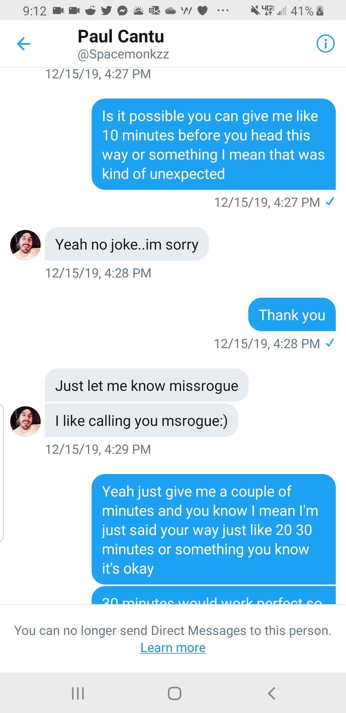This screenshot has width=346, height=713.
Task: Tap the Messenger notification icon
Action: pos(122,11)
